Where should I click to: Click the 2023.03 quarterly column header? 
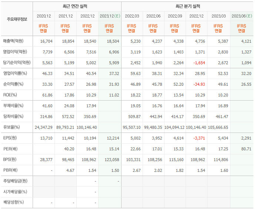[x=219, y=16]
